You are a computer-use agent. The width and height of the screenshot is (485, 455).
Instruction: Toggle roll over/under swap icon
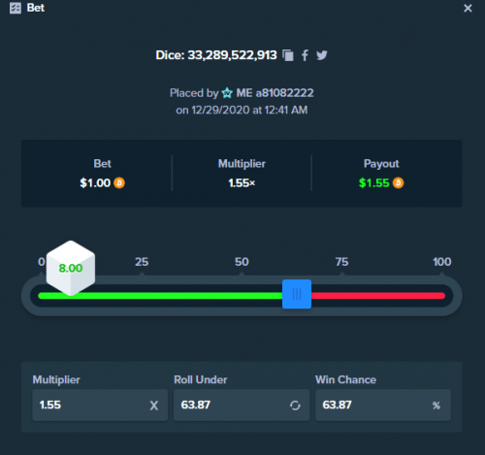295,406
